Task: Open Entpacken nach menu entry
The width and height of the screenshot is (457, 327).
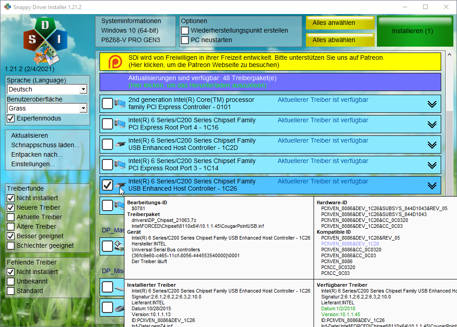Action: [37, 154]
